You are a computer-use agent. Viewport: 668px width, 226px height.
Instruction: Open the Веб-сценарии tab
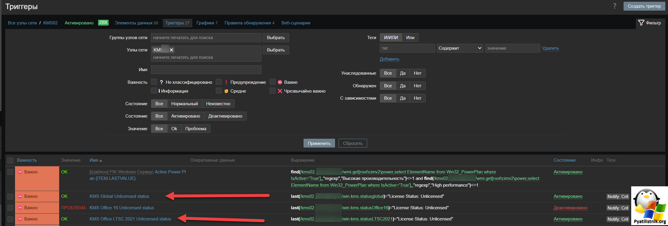296,23
